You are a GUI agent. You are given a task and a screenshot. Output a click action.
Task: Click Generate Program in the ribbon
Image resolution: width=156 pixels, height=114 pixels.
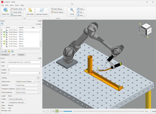[42, 12]
